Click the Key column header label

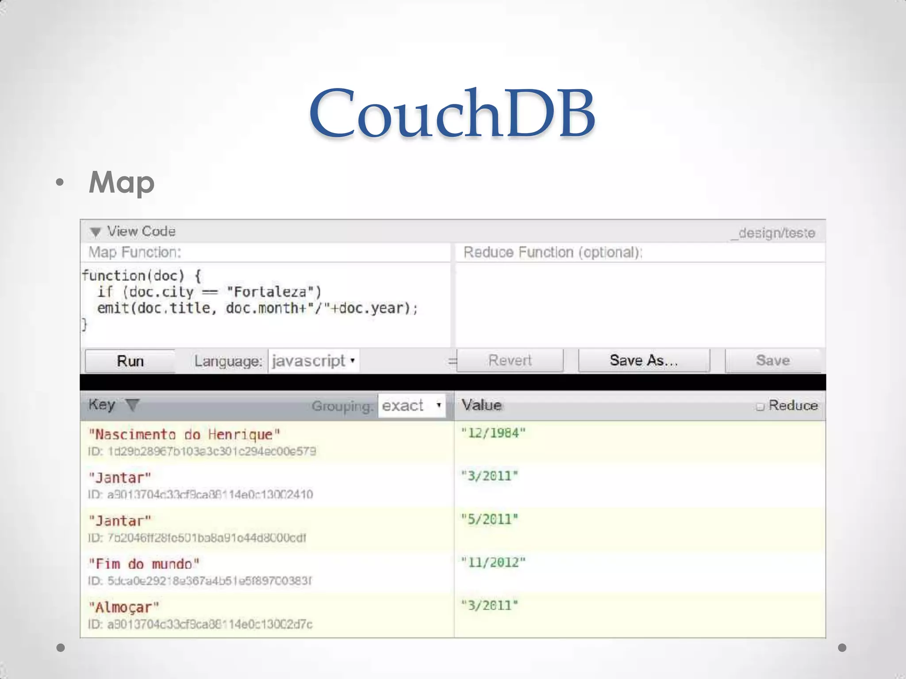coord(102,404)
